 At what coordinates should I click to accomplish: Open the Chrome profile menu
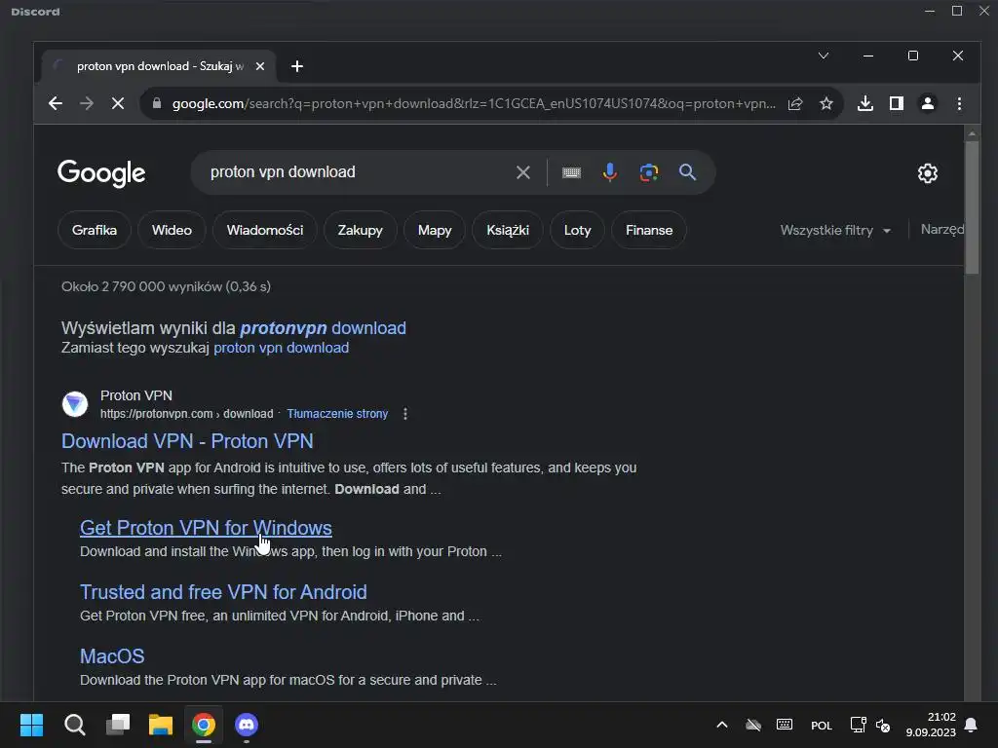[928, 103]
